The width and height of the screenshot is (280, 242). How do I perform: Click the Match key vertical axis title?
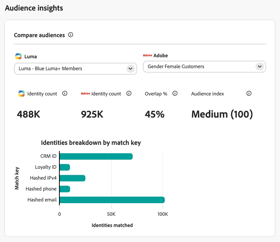17,178
